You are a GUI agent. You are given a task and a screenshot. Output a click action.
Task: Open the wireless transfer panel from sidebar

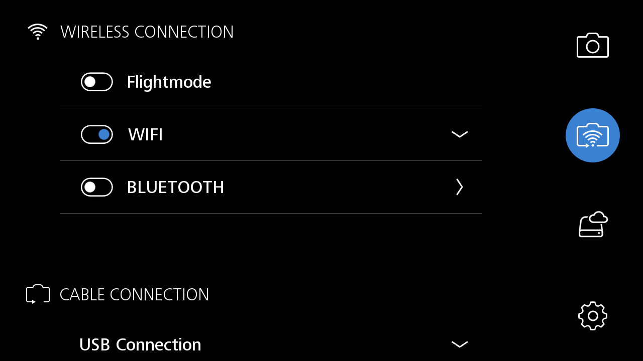[x=593, y=135]
